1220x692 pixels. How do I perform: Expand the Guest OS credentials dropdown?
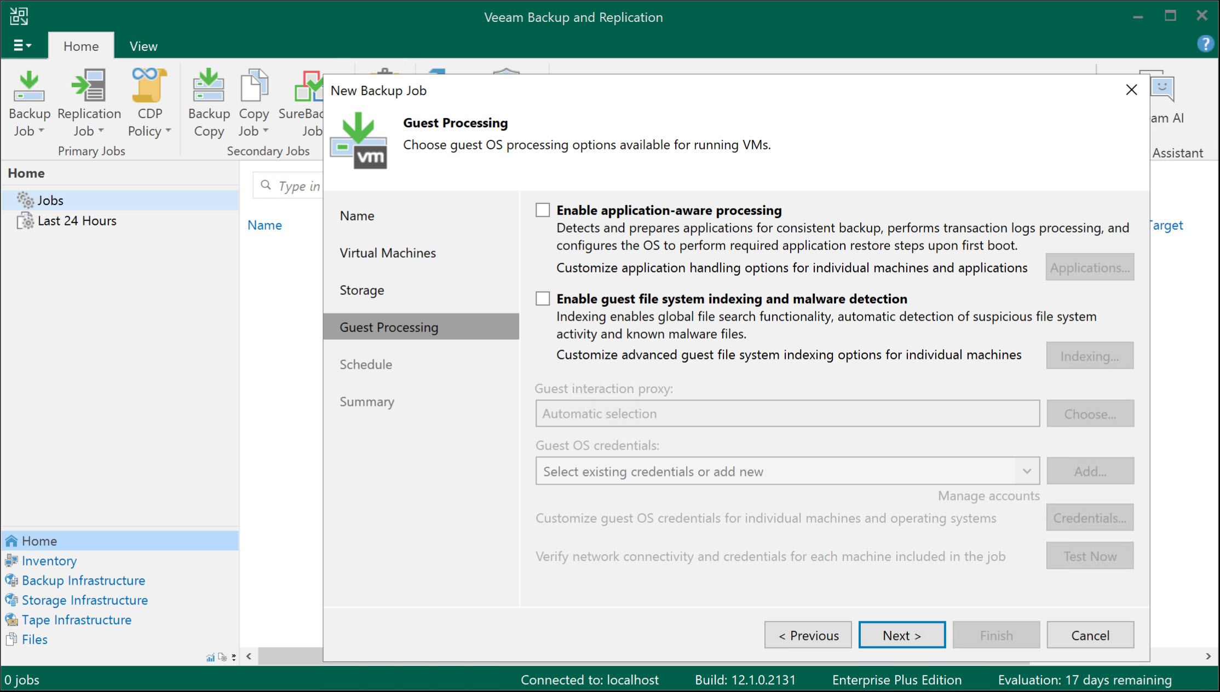(x=1026, y=471)
